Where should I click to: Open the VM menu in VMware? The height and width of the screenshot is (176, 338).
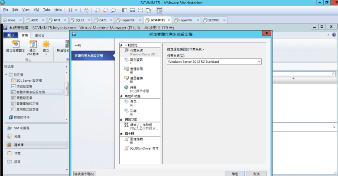tap(36, 10)
